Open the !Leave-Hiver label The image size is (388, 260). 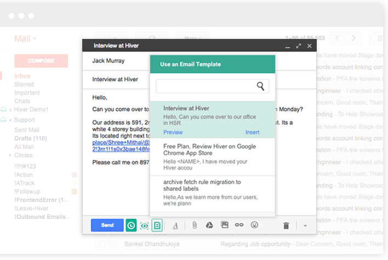tap(31, 208)
